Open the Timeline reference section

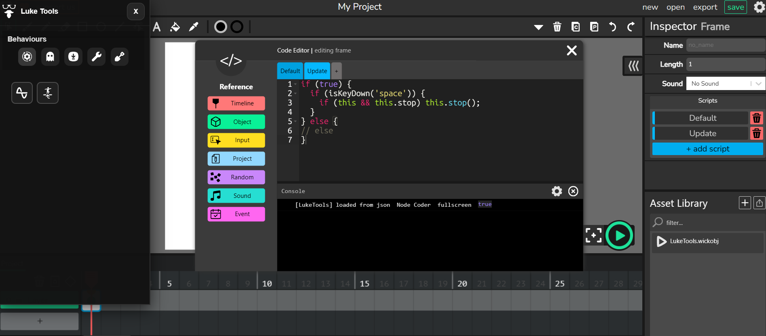pos(236,103)
